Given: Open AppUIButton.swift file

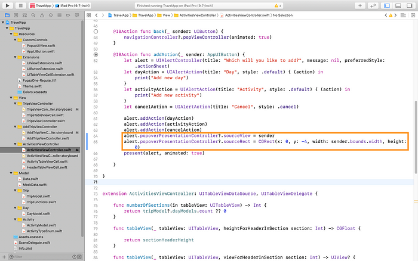Looking at the screenshot, I should (x=41, y=51).
